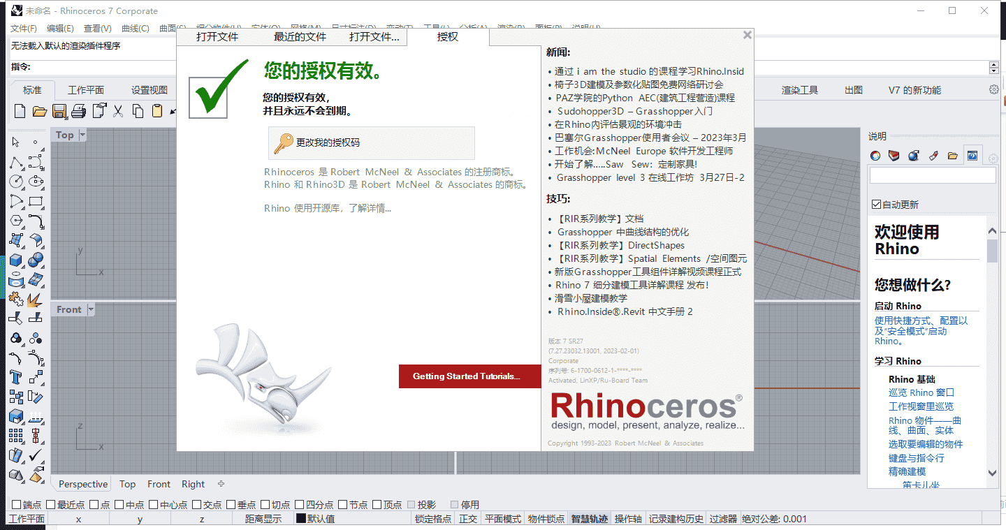Open the Sudohopper3D Grasshopper news item
This screenshot has height=530, width=1006.
point(635,111)
